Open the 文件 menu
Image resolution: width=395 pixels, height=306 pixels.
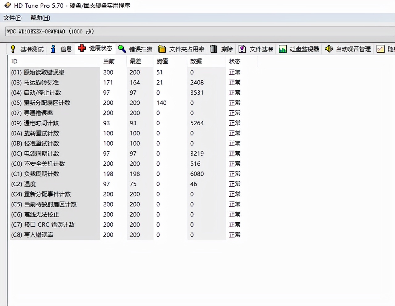(12, 18)
